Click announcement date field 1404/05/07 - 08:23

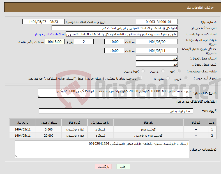tap(43, 22)
